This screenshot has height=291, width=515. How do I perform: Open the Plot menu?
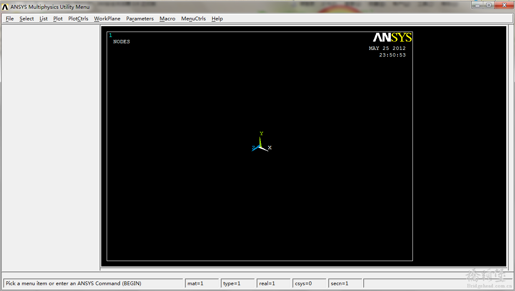click(x=58, y=19)
